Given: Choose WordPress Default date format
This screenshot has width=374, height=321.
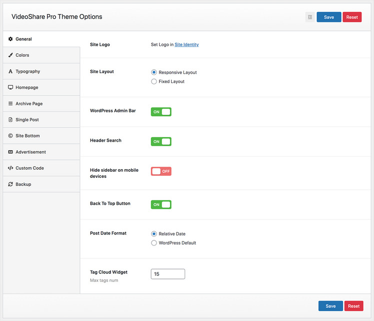Looking at the screenshot, I should tap(154, 243).
